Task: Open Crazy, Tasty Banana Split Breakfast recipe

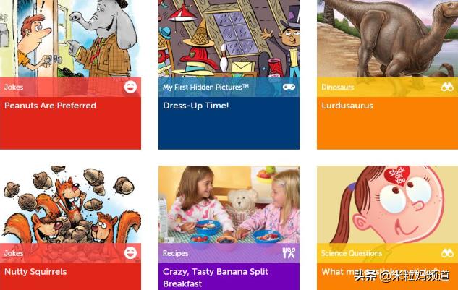Action: click(x=216, y=278)
